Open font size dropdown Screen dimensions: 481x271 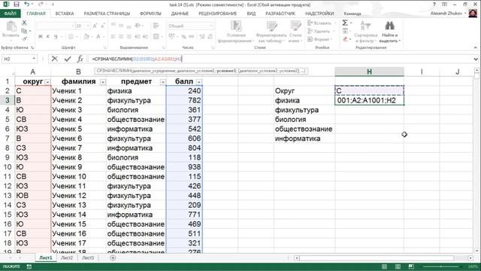tap(88, 26)
